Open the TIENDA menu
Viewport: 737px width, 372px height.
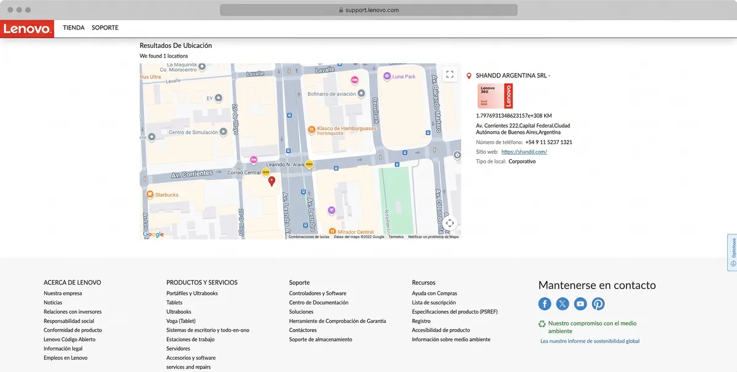pyautogui.click(x=74, y=28)
